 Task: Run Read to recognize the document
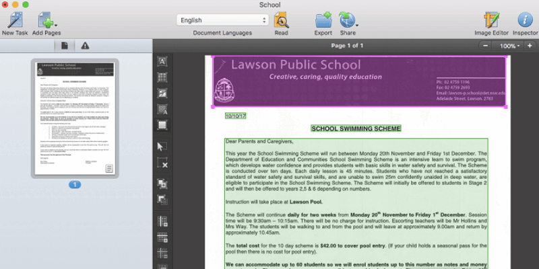coord(281,20)
